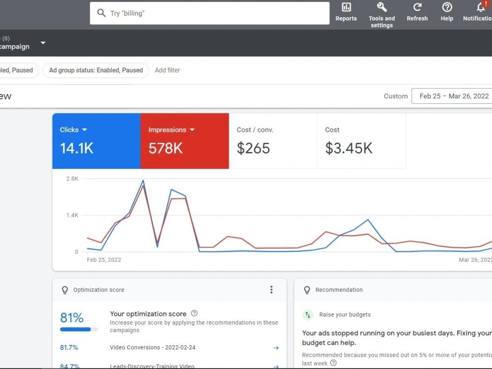The image size is (492, 369).
Task: Click the 81% optimization score value
Action: (72, 317)
